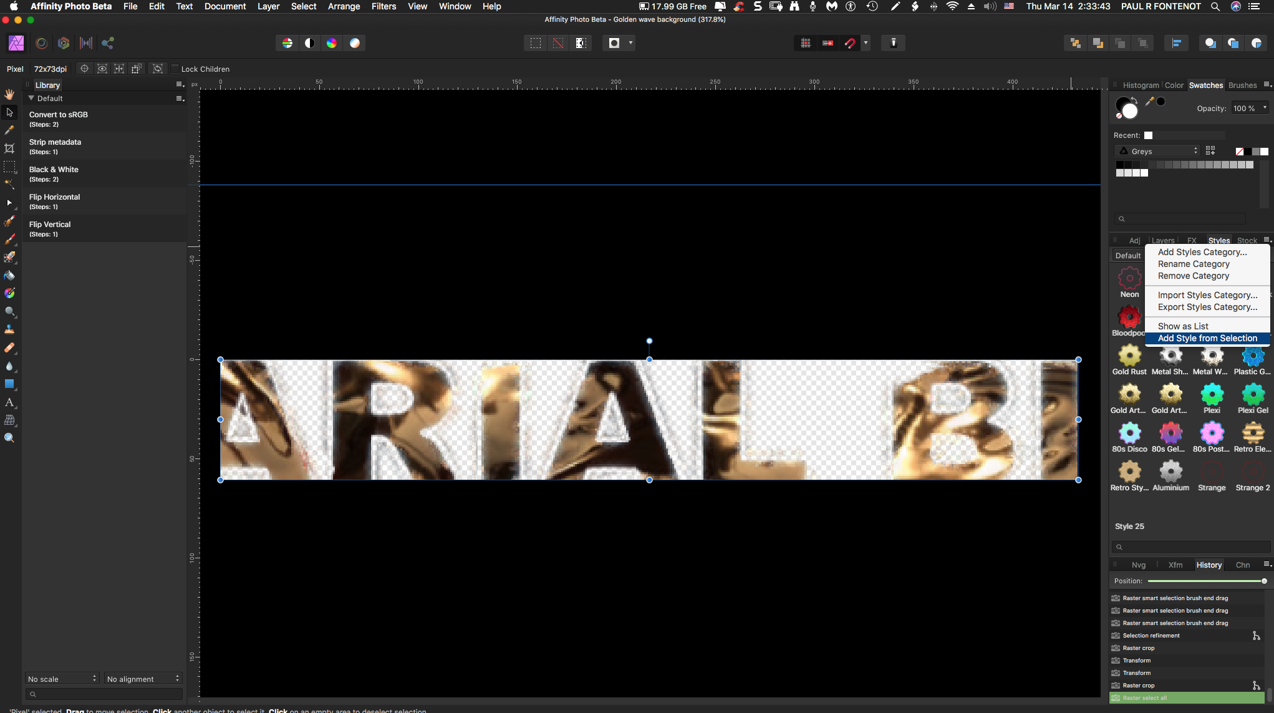Open Quick Mask dropdown arrow

coord(630,43)
